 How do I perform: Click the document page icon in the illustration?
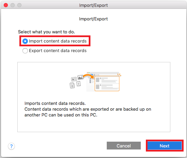pyautogui.click(x=72, y=85)
